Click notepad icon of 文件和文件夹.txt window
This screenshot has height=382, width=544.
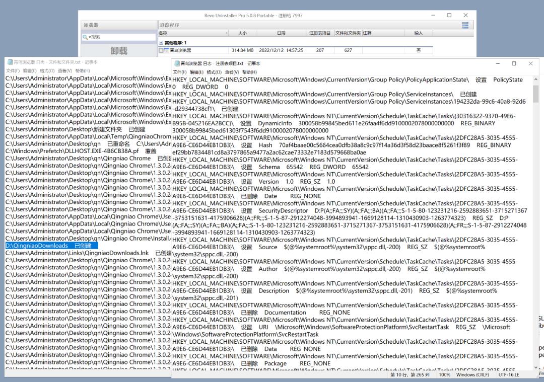pos(9,62)
